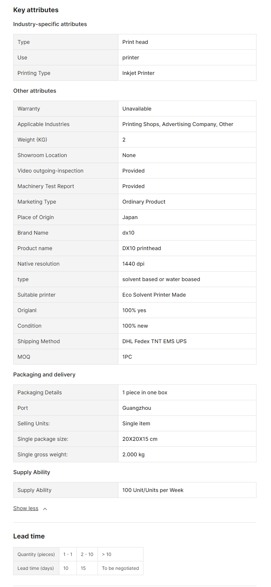The height and width of the screenshot is (587, 271).
Task: Select the Warranty Unavailable value
Action: [x=137, y=109]
